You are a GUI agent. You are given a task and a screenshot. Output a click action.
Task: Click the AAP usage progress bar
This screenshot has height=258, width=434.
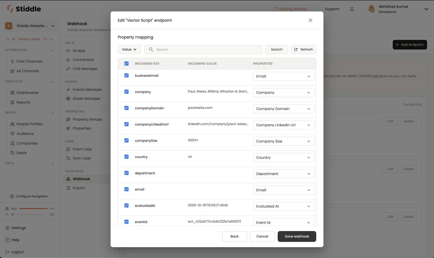point(33,209)
